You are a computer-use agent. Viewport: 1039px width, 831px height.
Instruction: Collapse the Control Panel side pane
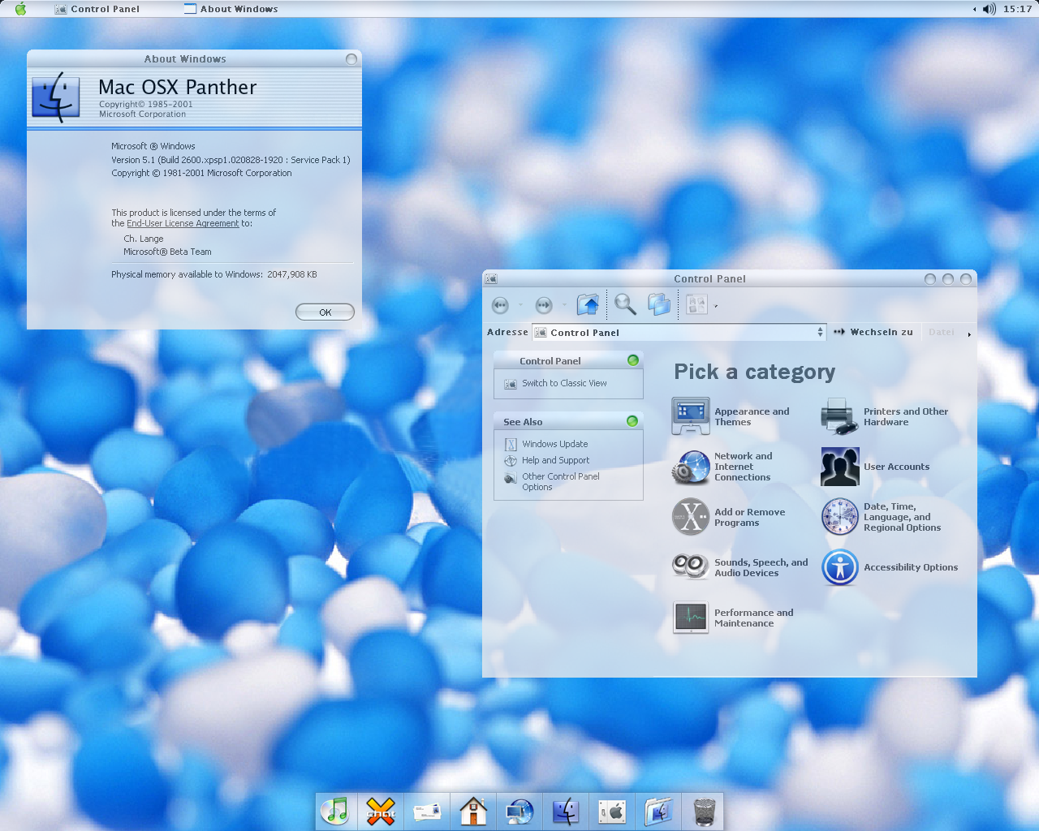[633, 360]
